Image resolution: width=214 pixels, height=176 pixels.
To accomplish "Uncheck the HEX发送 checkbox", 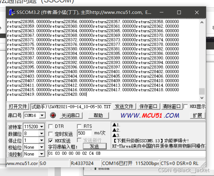I will (51, 141).
